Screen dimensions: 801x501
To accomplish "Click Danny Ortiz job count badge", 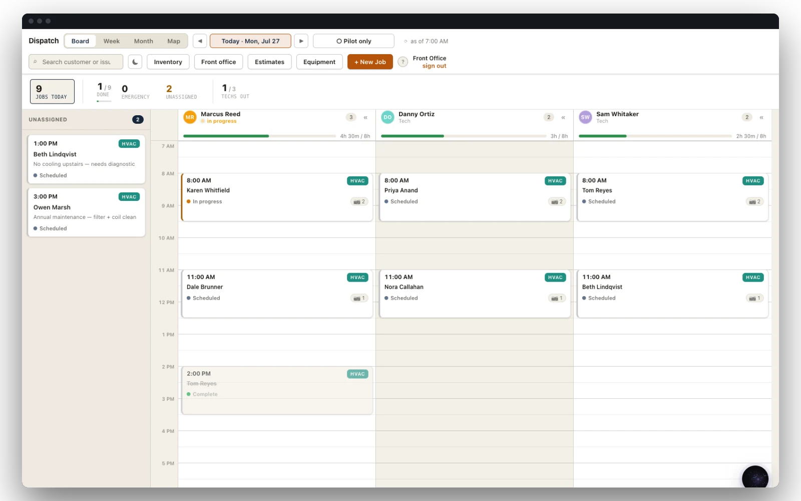I will (x=549, y=117).
